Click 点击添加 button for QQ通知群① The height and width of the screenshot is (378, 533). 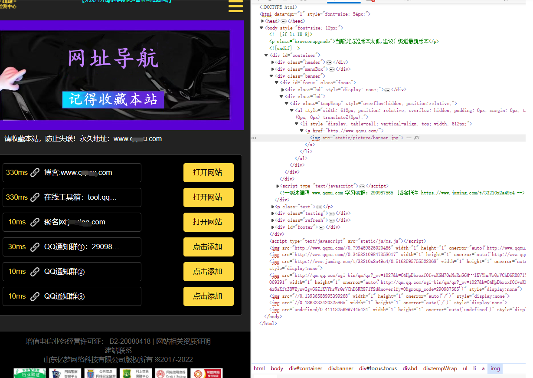[208, 247]
